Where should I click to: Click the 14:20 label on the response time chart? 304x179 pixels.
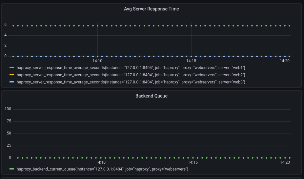point(285,61)
